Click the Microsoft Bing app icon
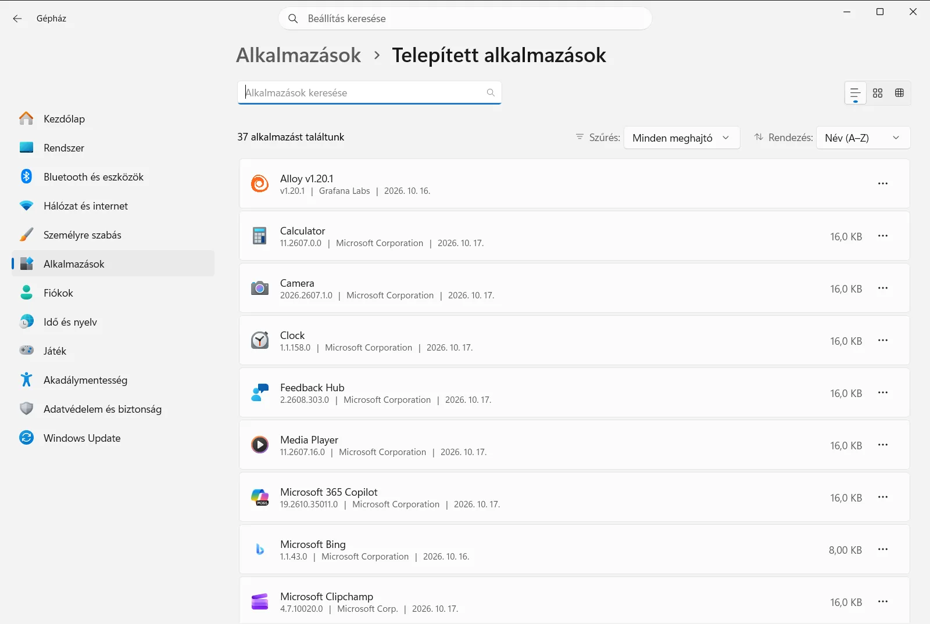930x624 pixels. point(259,549)
